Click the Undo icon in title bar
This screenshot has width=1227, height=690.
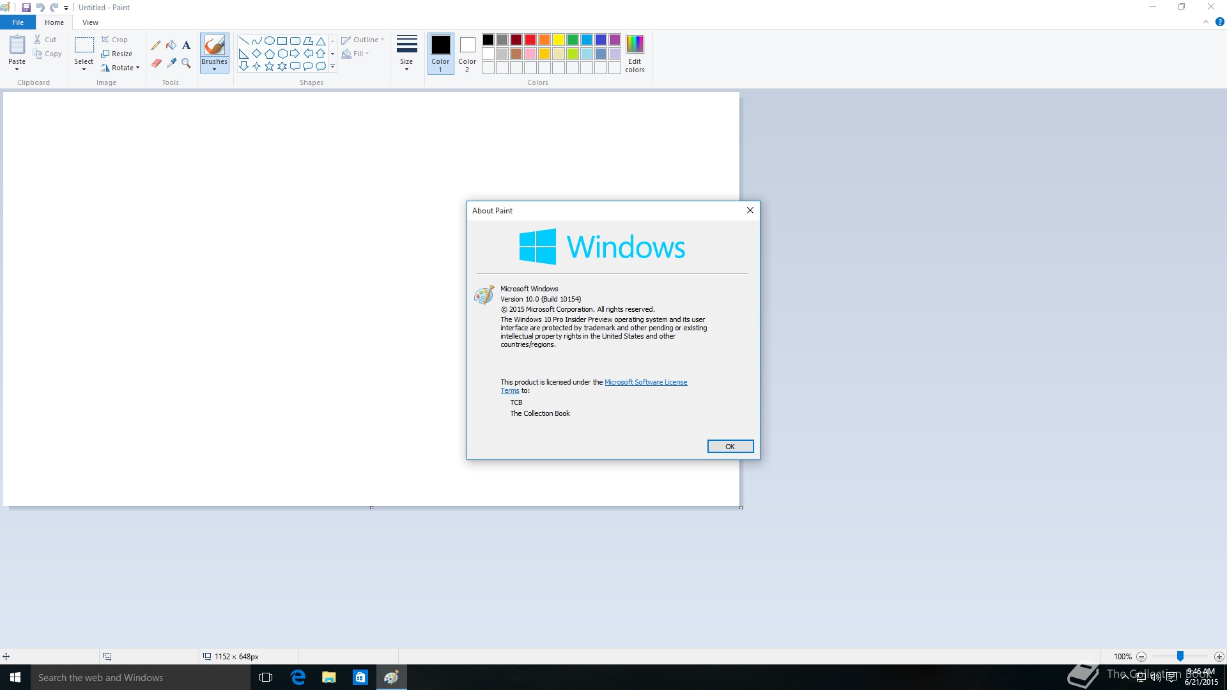40,8
